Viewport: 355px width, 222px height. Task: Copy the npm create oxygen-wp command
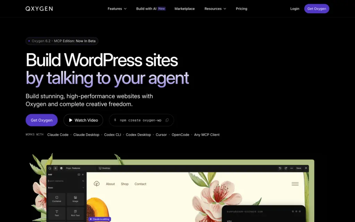click(x=167, y=120)
